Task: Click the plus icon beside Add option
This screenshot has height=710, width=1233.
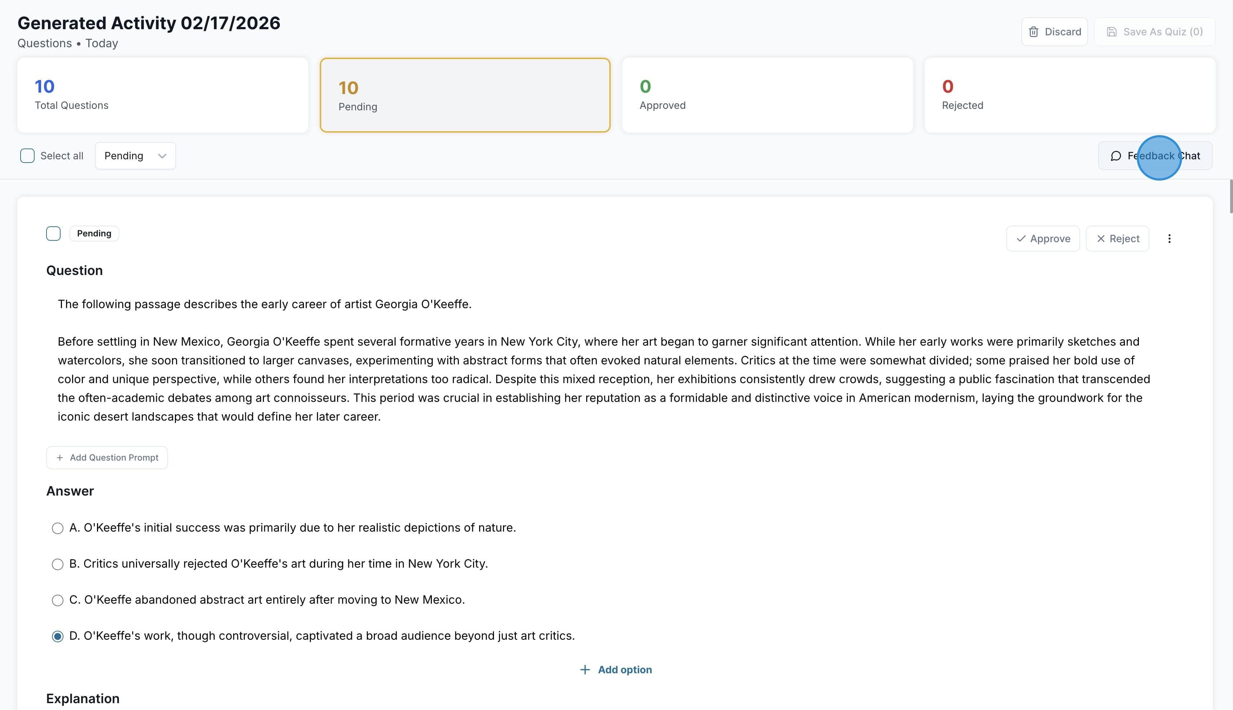Action: click(585, 670)
